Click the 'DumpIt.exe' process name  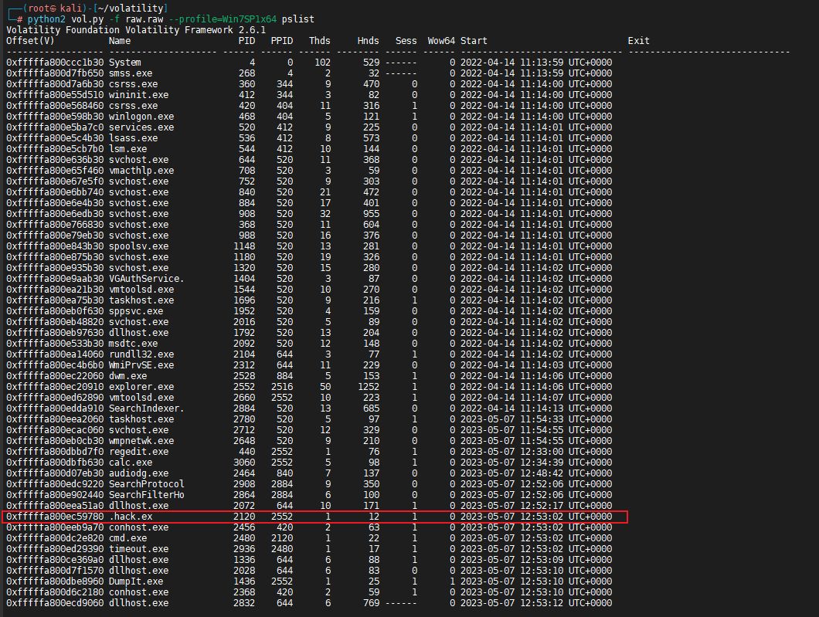(x=136, y=581)
